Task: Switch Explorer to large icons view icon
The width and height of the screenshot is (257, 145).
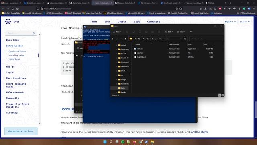Action: (x=222, y=95)
